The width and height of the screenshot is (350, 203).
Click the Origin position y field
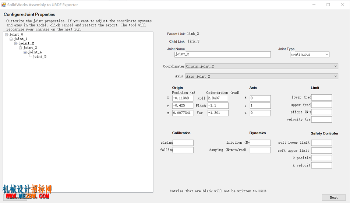pyautogui.click(x=183, y=105)
